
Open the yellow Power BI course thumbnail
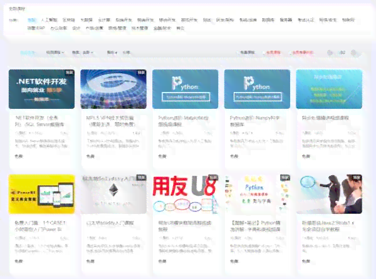42,194
